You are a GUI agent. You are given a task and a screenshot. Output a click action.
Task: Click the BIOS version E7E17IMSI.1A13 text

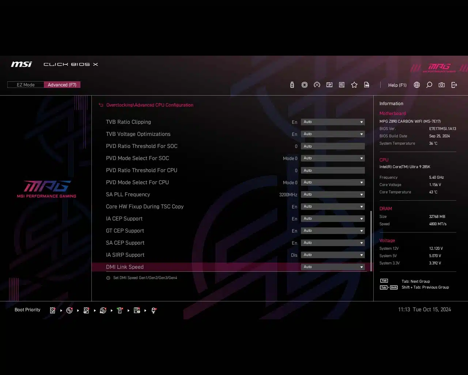click(x=442, y=129)
